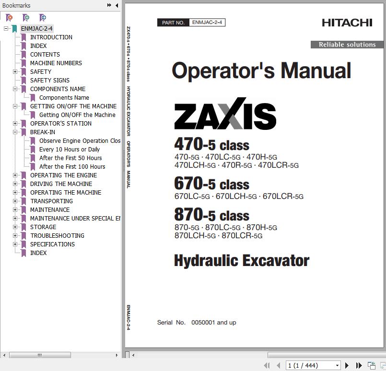Select the INDEX bookmark below SPECIFICATIONS
Screen dimensions: 386x371
[x=38, y=253]
